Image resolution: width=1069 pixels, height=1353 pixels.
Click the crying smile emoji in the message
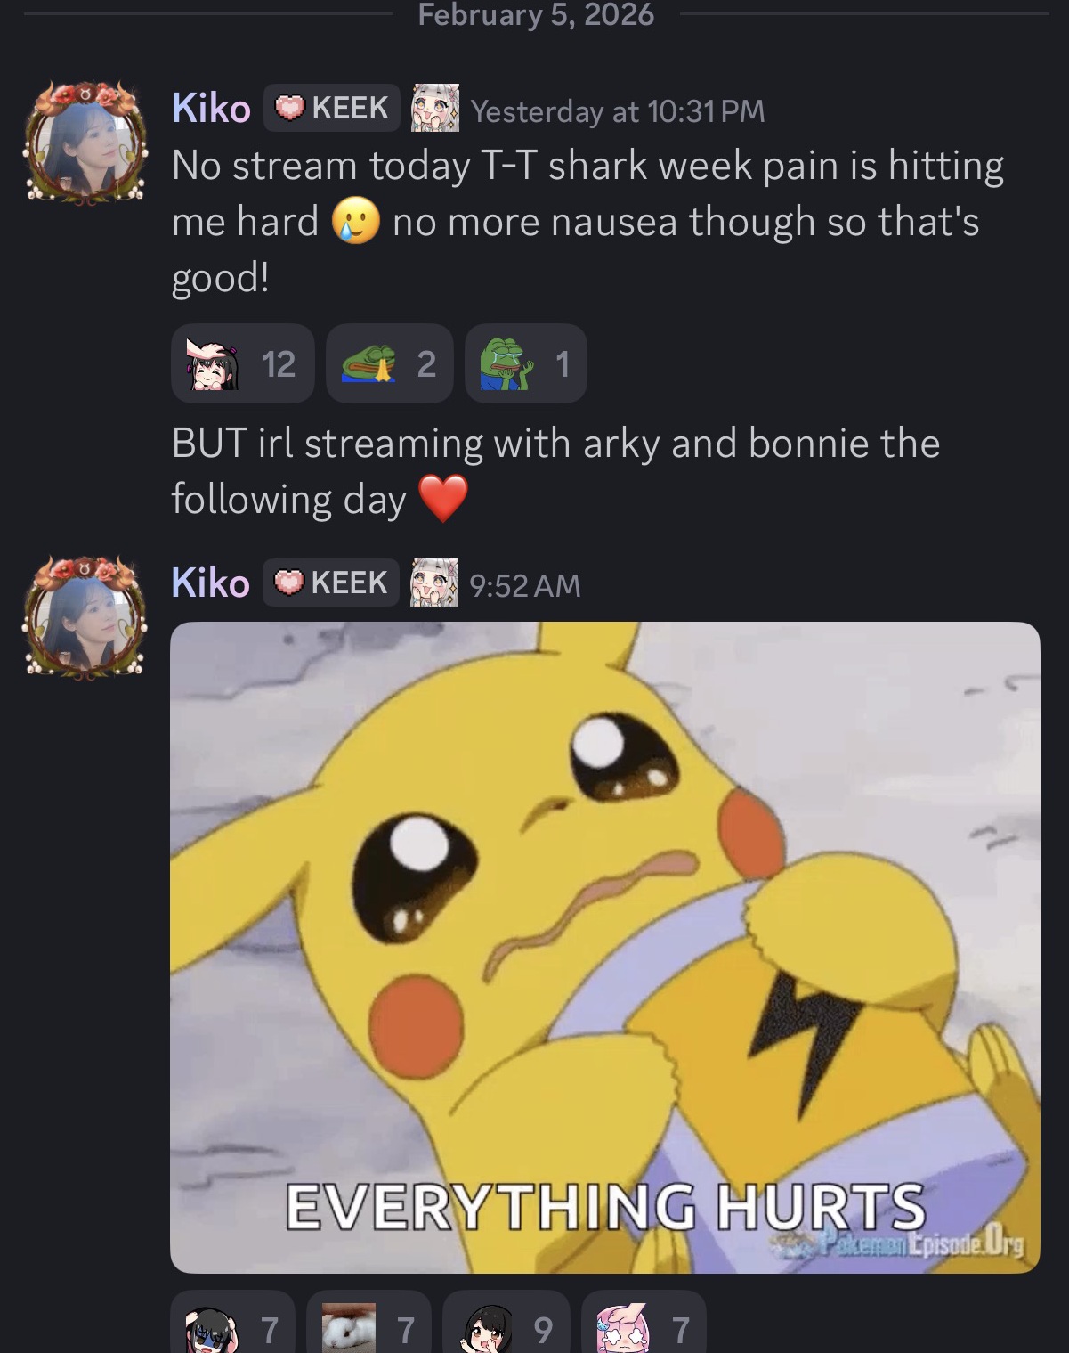356,222
